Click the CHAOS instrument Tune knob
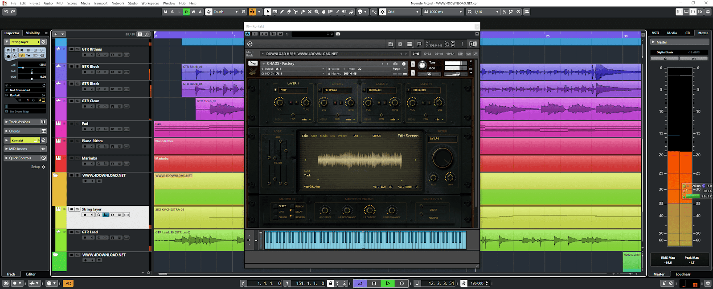The height and width of the screenshot is (289, 713). [x=422, y=65]
